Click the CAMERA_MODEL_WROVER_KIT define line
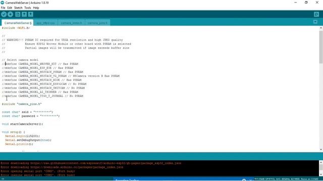Screen dimensions: 323x181 40,64
